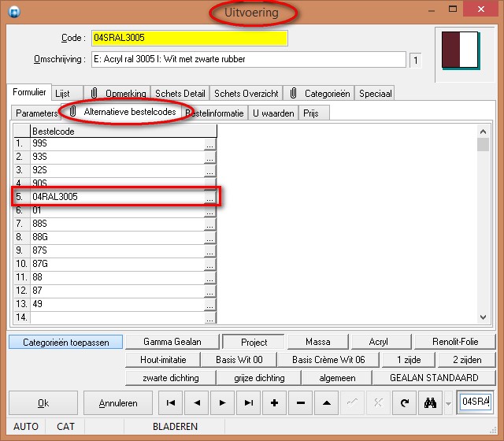Screen dimensions: 504x441
Task: Open the U waarden sub-tab
Action: click(x=273, y=113)
